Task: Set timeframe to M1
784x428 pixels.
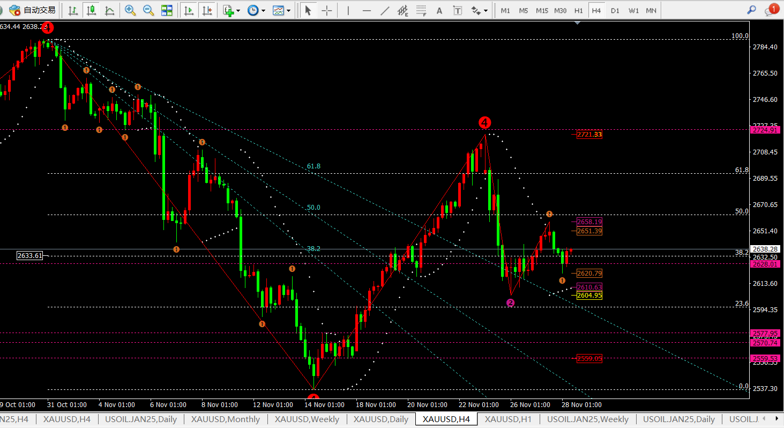Action: click(x=505, y=10)
